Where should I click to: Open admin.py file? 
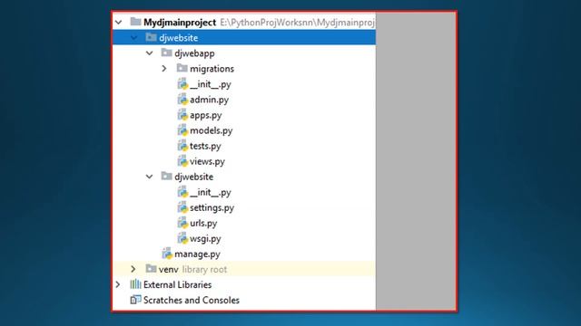(210, 100)
